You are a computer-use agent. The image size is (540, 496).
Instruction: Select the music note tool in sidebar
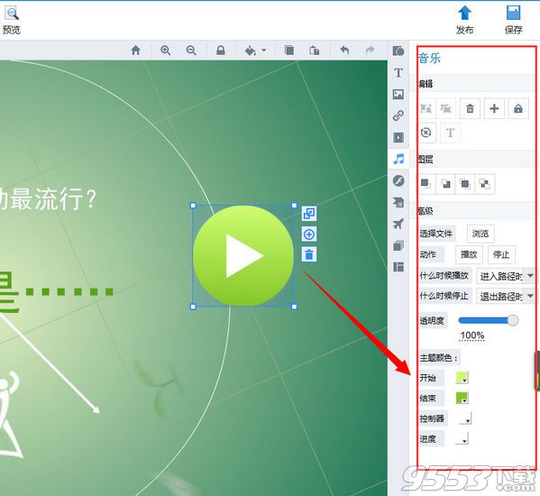pyautogui.click(x=398, y=159)
